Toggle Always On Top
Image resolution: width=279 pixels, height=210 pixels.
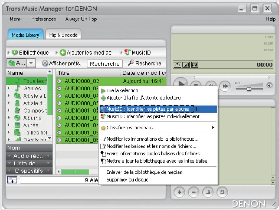pos(81,19)
